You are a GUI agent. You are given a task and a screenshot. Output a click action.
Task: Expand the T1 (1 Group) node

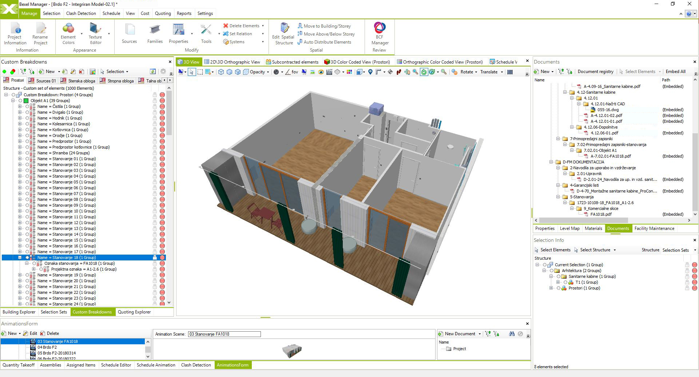[558, 282]
